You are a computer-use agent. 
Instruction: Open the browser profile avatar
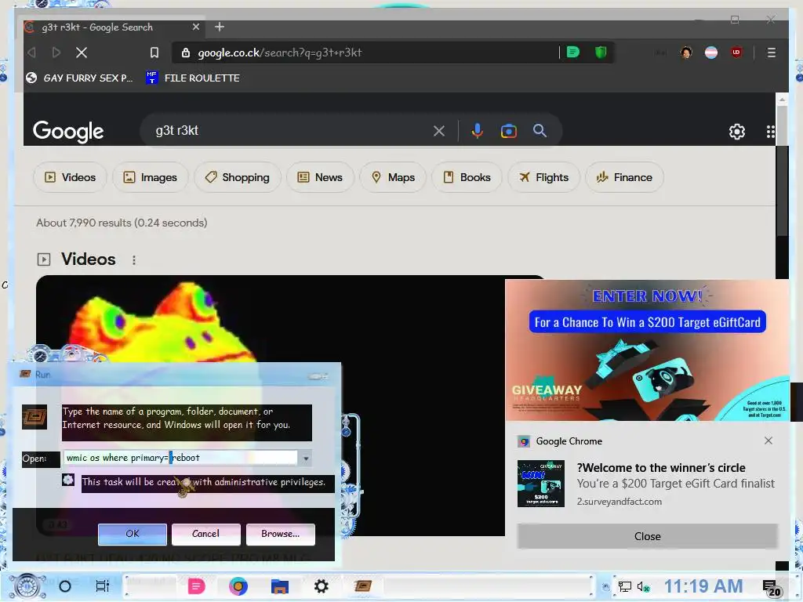pos(686,53)
